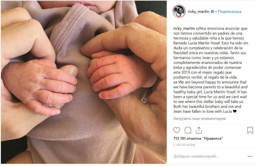The height and width of the screenshot is (166, 255).
Task: Click the 2 часов назад timestamp
Action: tap(184, 145)
